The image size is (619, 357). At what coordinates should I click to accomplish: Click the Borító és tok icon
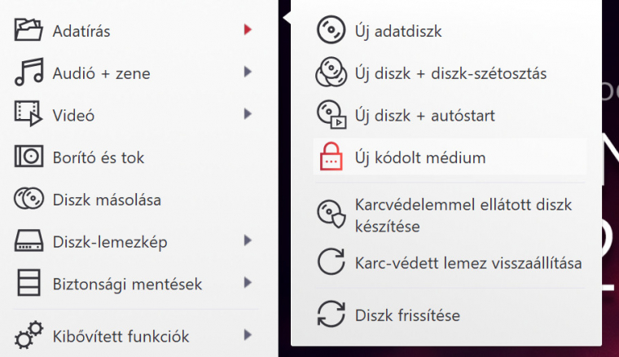(x=29, y=157)
